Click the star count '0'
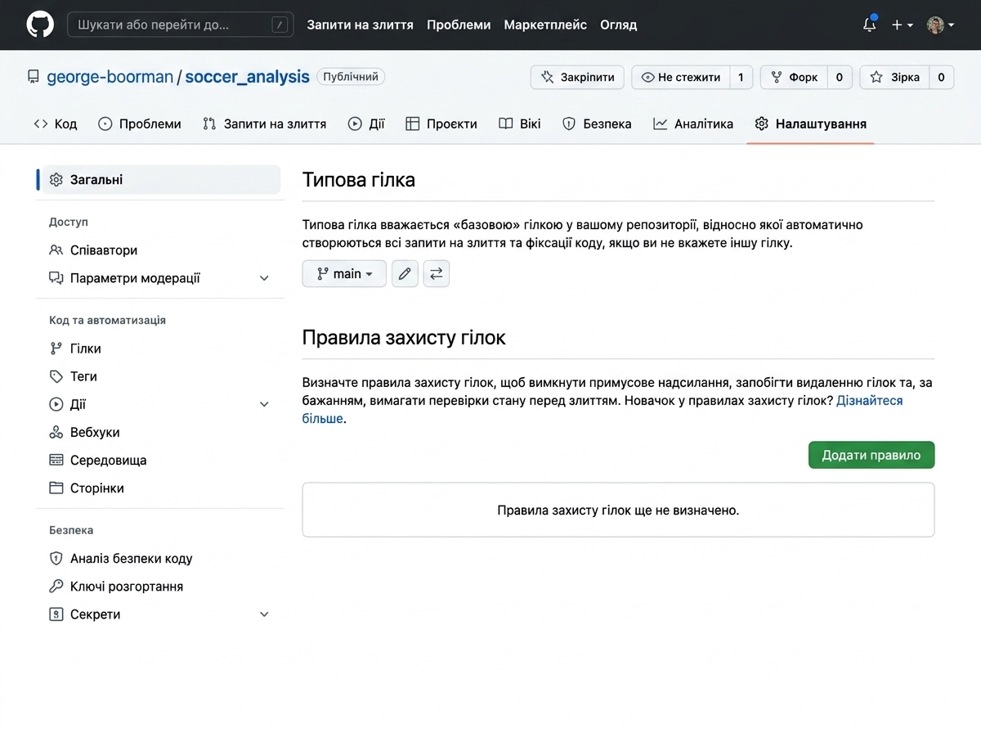This screenshot has height=733, width=981. [942, 77]
